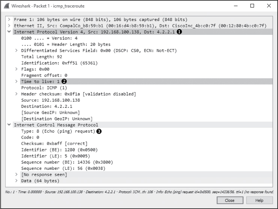Screen dimensions: 278x209
Task: Minimize the packet details window
Action: (236, 6)
